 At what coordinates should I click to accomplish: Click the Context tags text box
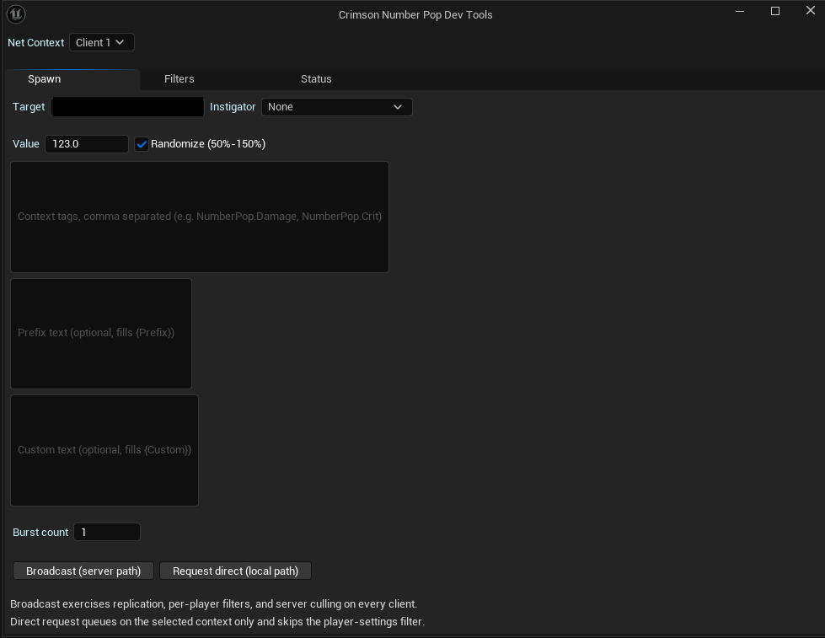coord(200,217)
